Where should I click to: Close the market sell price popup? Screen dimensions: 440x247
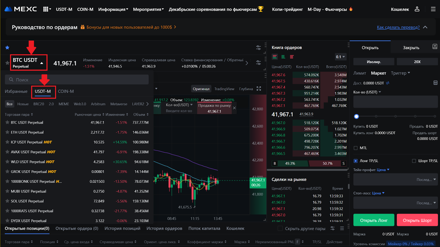[234, 108]
